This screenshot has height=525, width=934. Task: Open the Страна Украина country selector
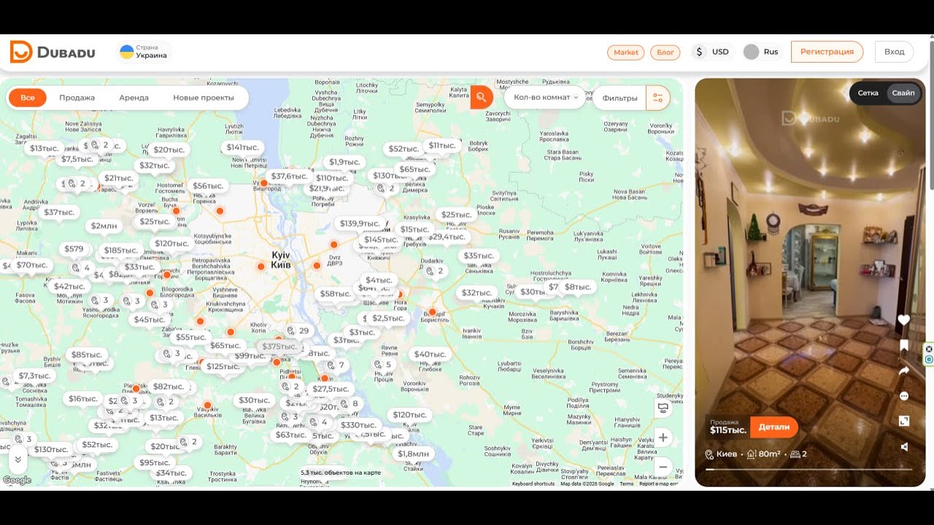[x=144, y=52]
